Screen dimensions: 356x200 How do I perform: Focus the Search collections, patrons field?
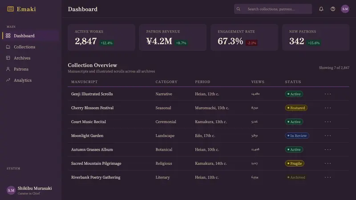[273, 9]
